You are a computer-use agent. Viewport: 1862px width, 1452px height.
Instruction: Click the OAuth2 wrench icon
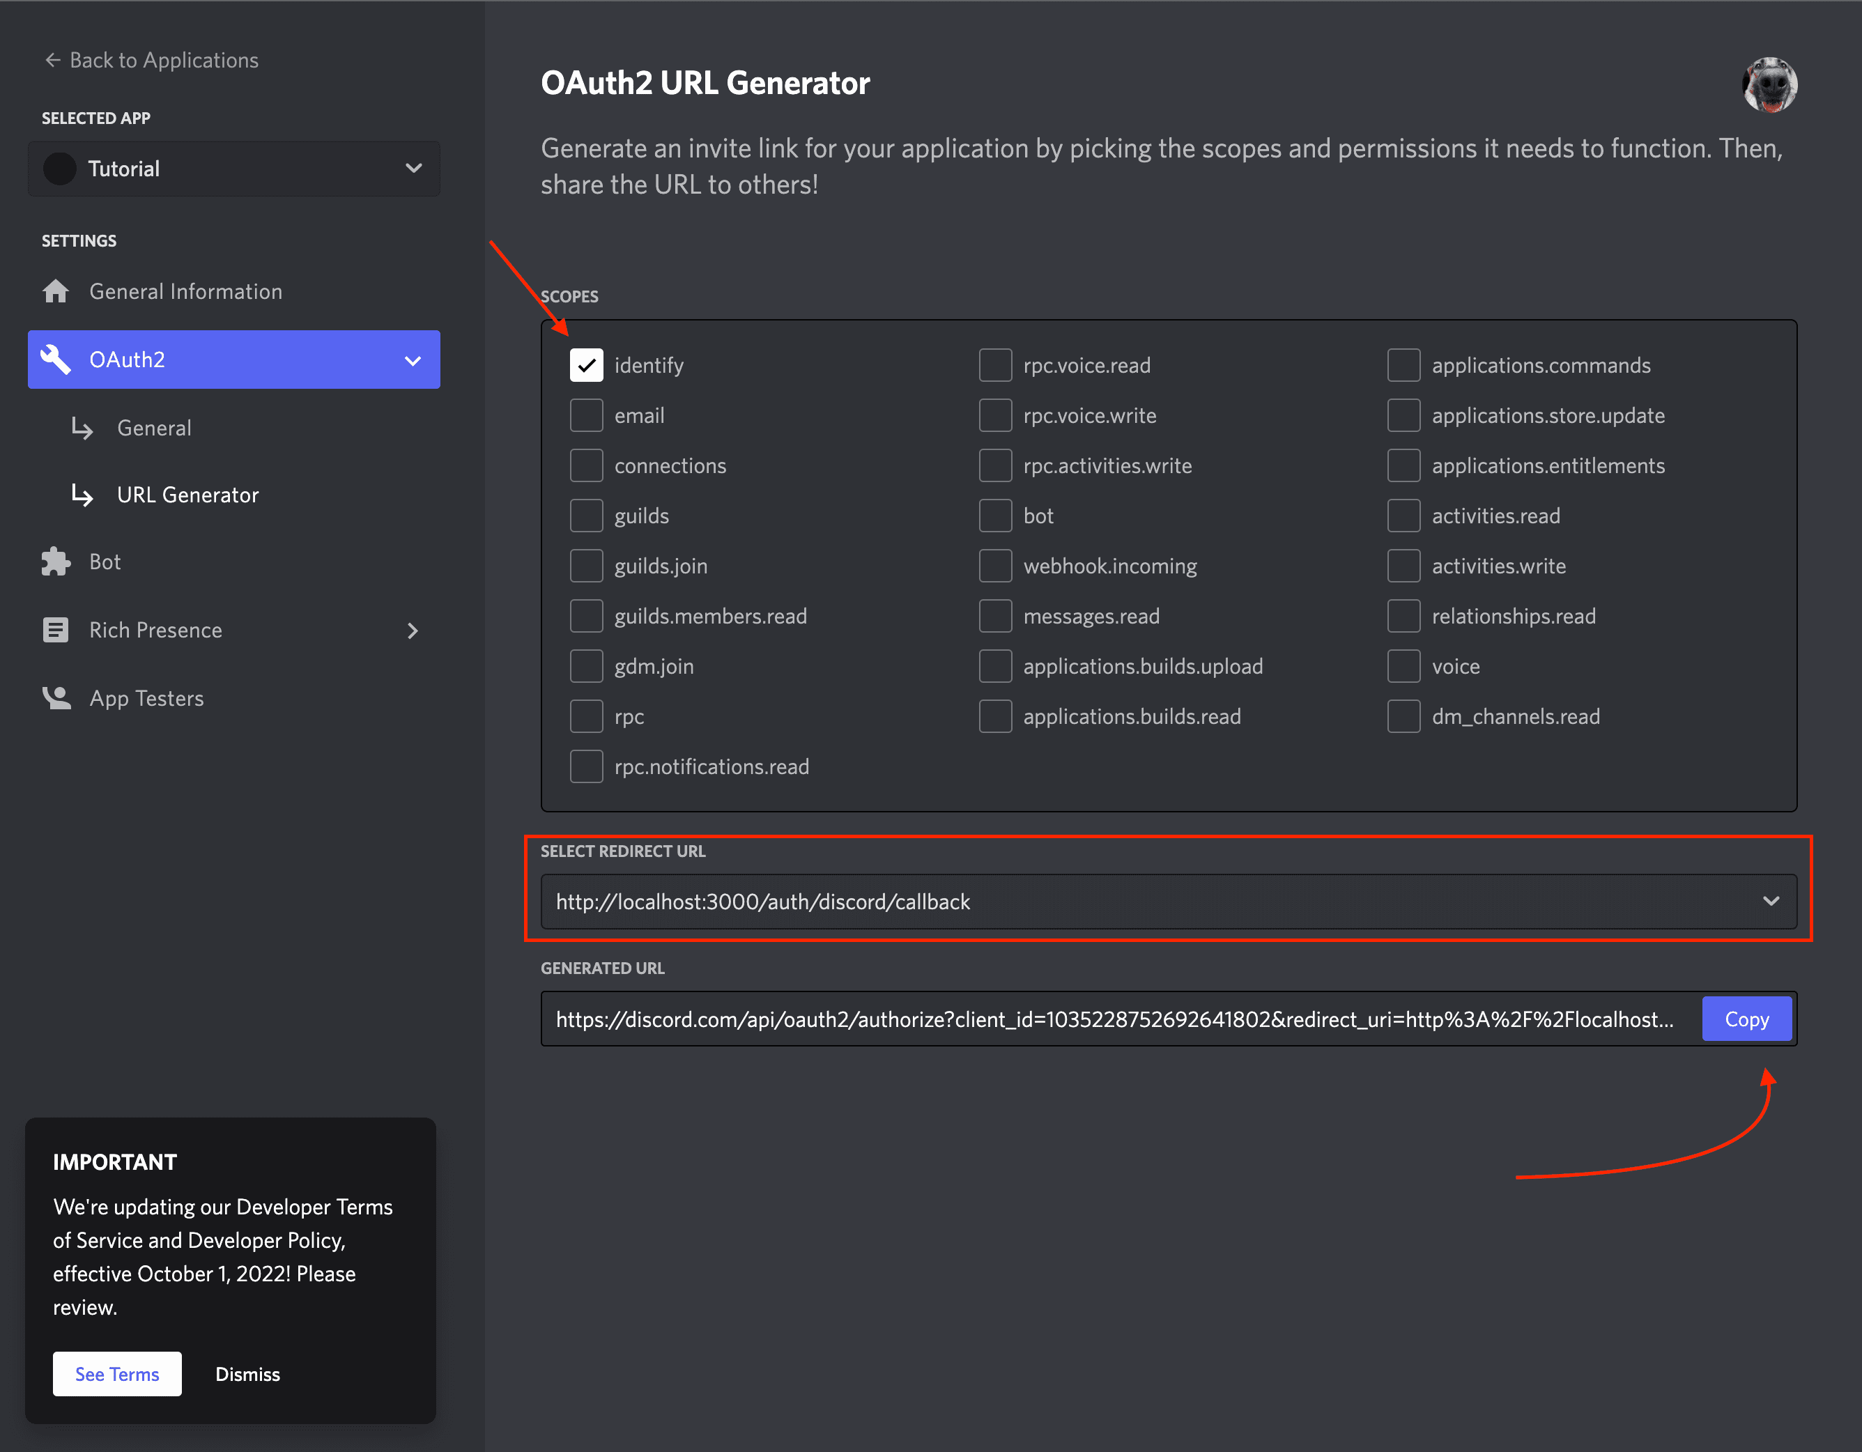pos(56,359)
